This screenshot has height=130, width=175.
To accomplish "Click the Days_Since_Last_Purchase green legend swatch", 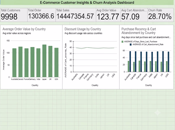I will (122, 42).
